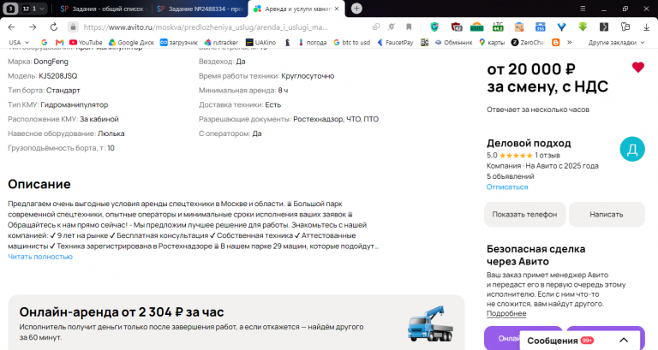Image resolution: width=658 pixels, height=350 pixels.
Task: Open the green download arrow extension
Action: tap(583, 27)
